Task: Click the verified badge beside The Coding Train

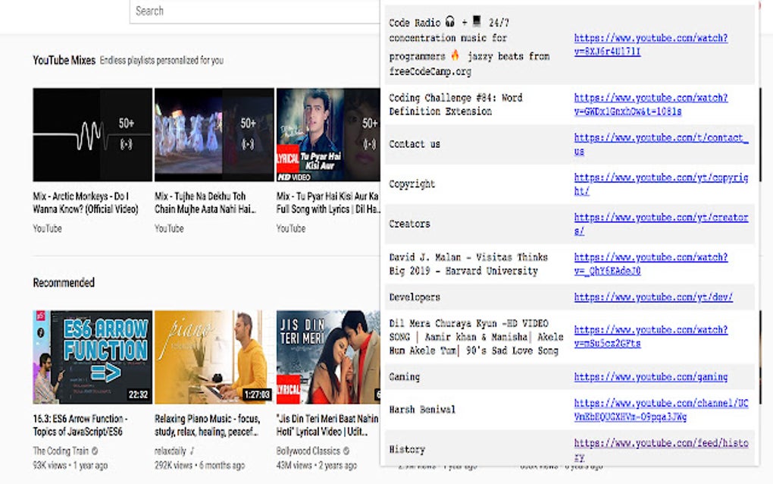Action: click(x=95, y=451)
